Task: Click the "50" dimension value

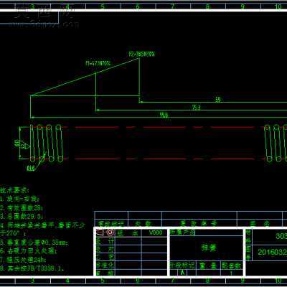Action: [x=217, y=100]
